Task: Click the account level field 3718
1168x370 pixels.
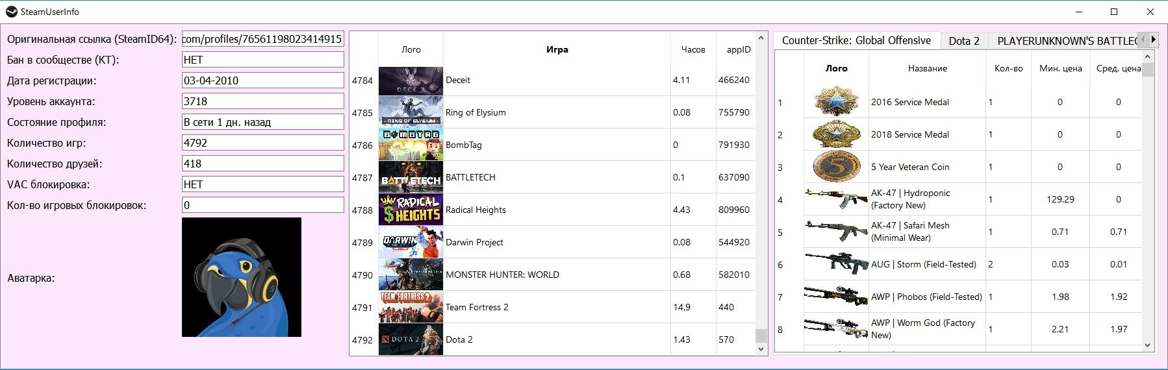Action: pos(263,101)
